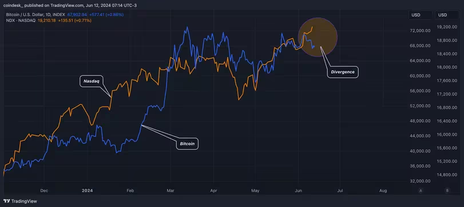The height and width of the screenshot is (207, 464).
Task: Click the 72,000.00 Bitcoin price axis label
Action: pyautogui.click(x=418, y=31)
